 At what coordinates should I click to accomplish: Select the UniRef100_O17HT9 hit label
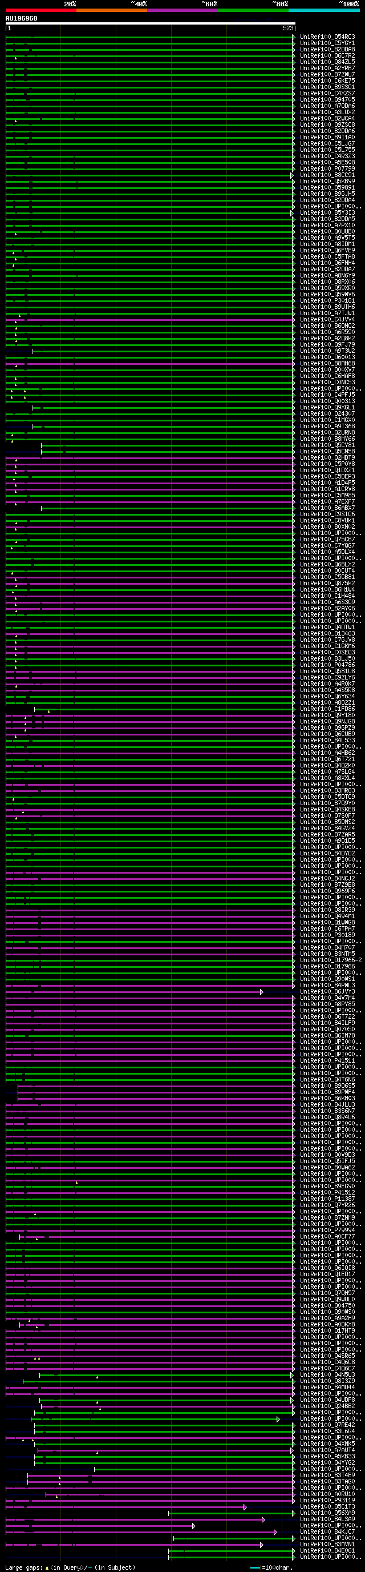coord(327,1331)
